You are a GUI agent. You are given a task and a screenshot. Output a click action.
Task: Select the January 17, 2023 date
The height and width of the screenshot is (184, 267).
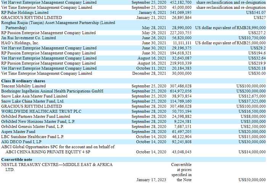(x=151, y=180)
